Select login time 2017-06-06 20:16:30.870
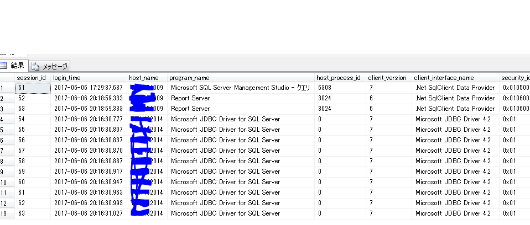This screenshot has height=225, width=530. (x=89, y=151)
